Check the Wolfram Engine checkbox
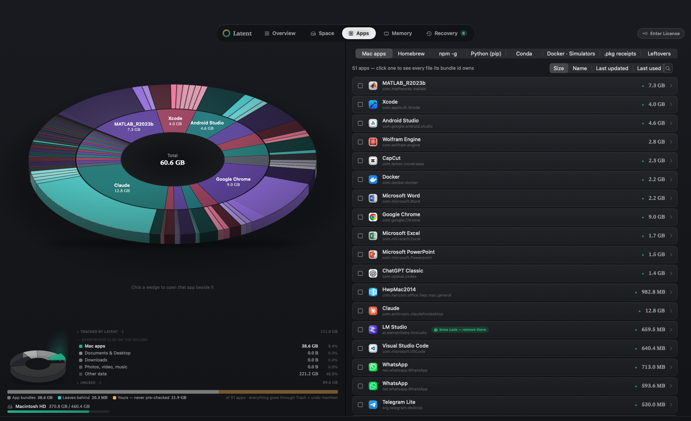The height and width of the screenshot is (421, 691). [360, 142]
